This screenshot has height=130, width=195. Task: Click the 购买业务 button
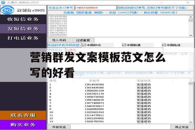23,125
